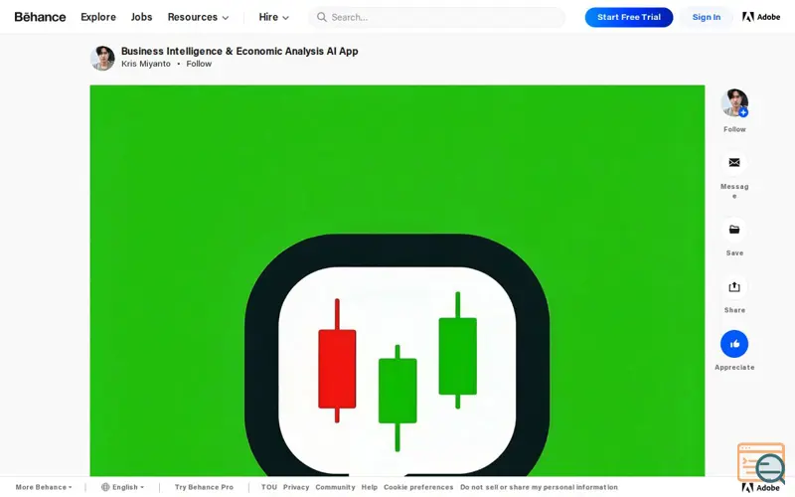Click the Save folder icon
This screenshot has width=795, height=497.
tap(734, 230)
